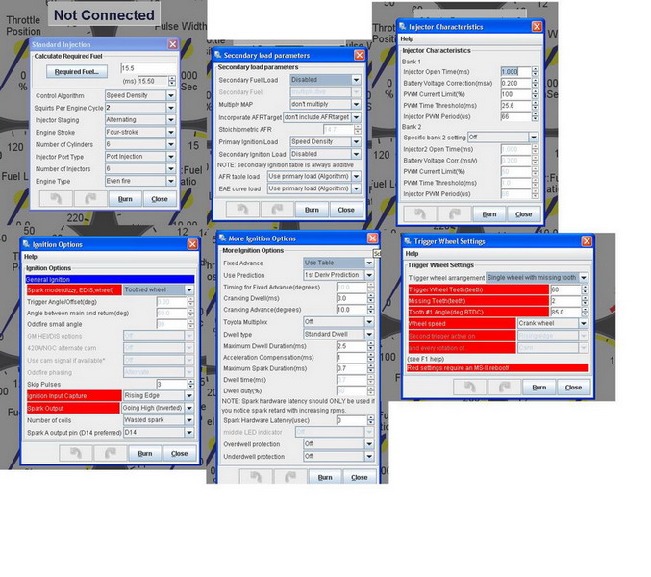The image size is (651, 577).
Task: Click undo arrow in Secondary load parameters
Action: click(x=243, y=210)
